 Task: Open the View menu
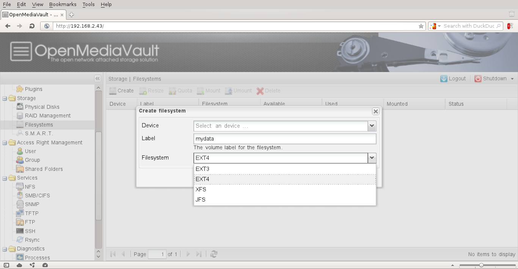tap(38, 4)
